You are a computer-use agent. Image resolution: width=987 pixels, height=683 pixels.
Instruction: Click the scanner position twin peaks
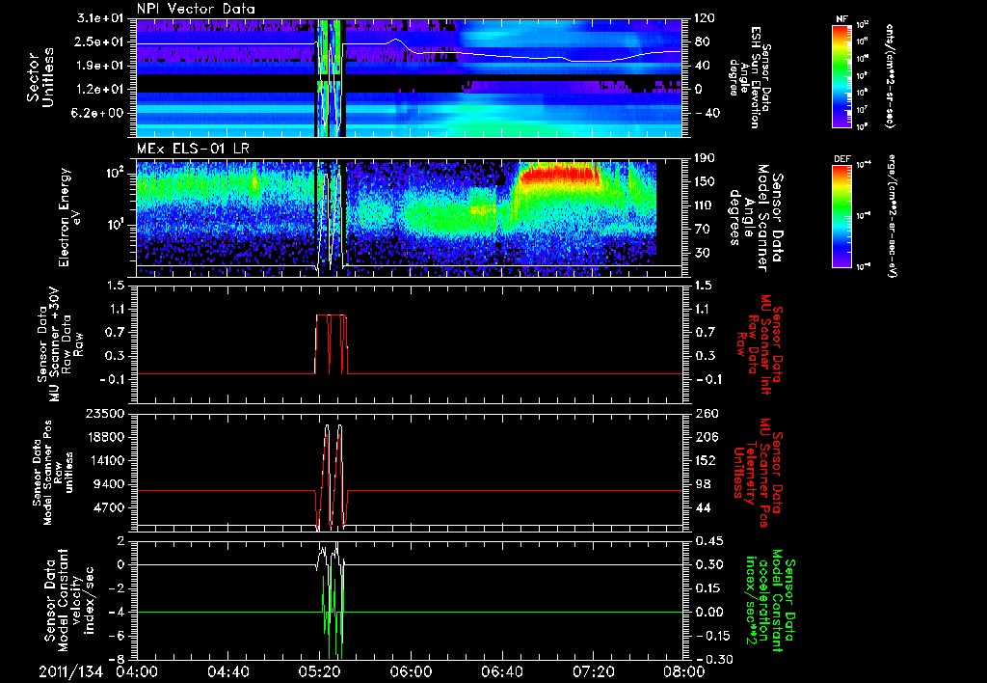333,477
